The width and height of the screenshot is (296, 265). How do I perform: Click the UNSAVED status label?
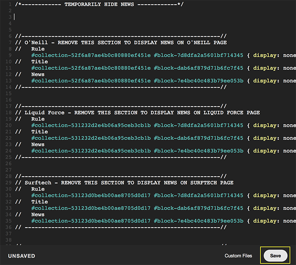22,256
